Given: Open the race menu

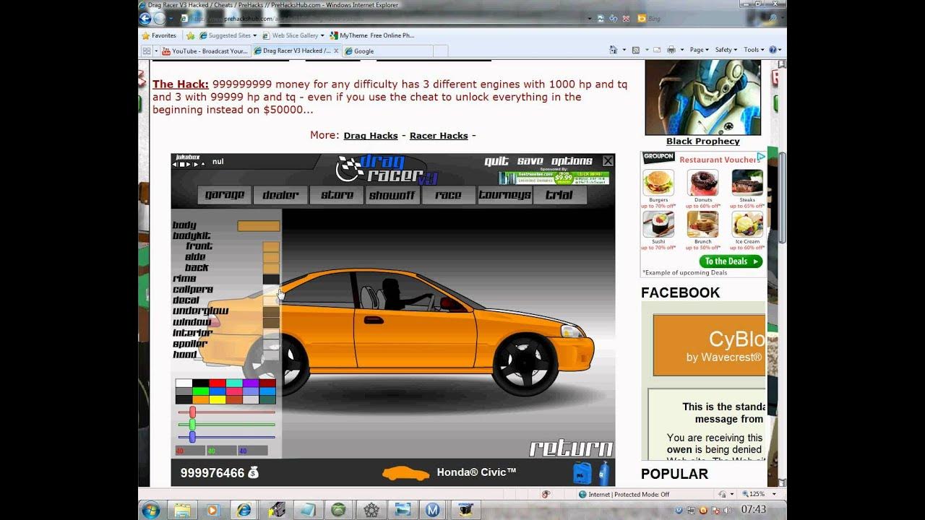Looking at the screenshot, I should (x=448, y=195).
